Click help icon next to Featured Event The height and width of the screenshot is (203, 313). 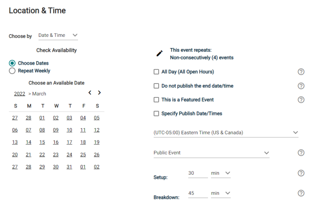coord(301,100)
